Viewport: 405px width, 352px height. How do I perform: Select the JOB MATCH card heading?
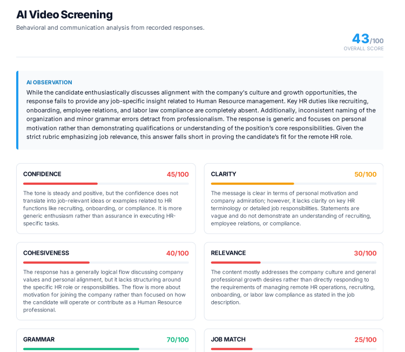point(228,340)
